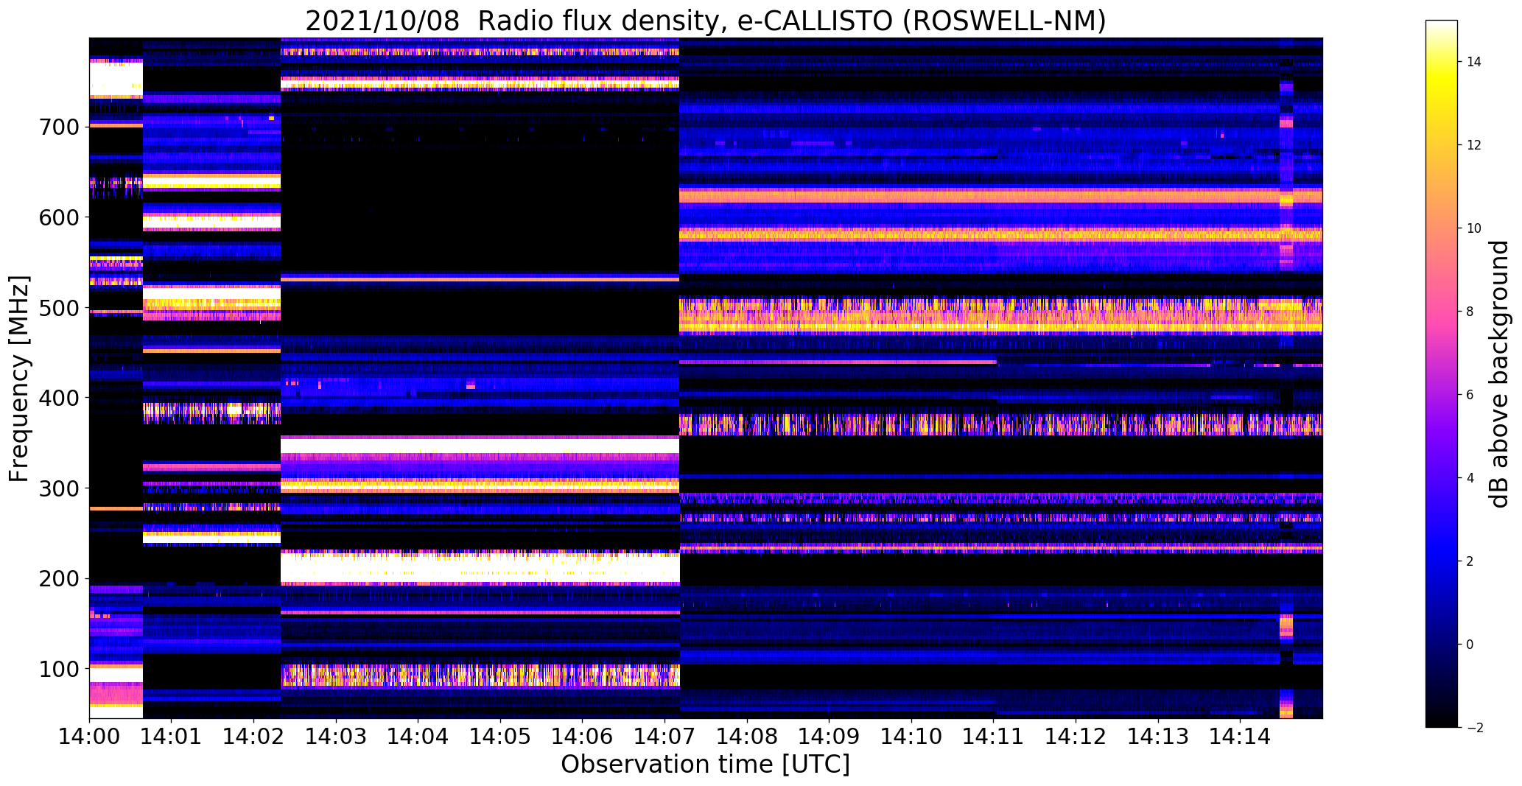Image resolution: width=1522 pixels, height=786 pixels.
Task: Click the colorbar tick label 4
Action: pyautogui.click(x=1470, y=478)
